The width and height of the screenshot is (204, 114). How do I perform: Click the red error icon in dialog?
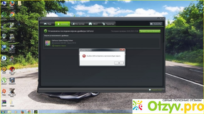[x=84, y=56]
